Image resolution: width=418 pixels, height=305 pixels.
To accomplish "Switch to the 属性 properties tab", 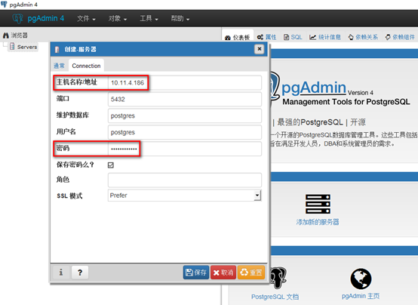I will click(x=266, y=37).
